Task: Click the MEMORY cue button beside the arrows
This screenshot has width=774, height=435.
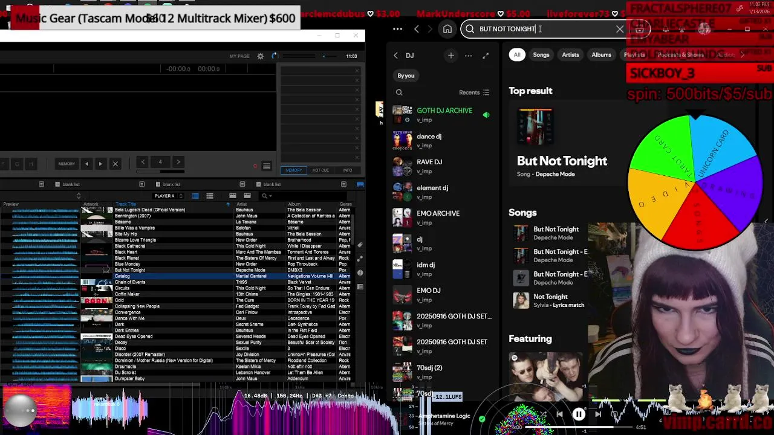Action: point(67,164)
